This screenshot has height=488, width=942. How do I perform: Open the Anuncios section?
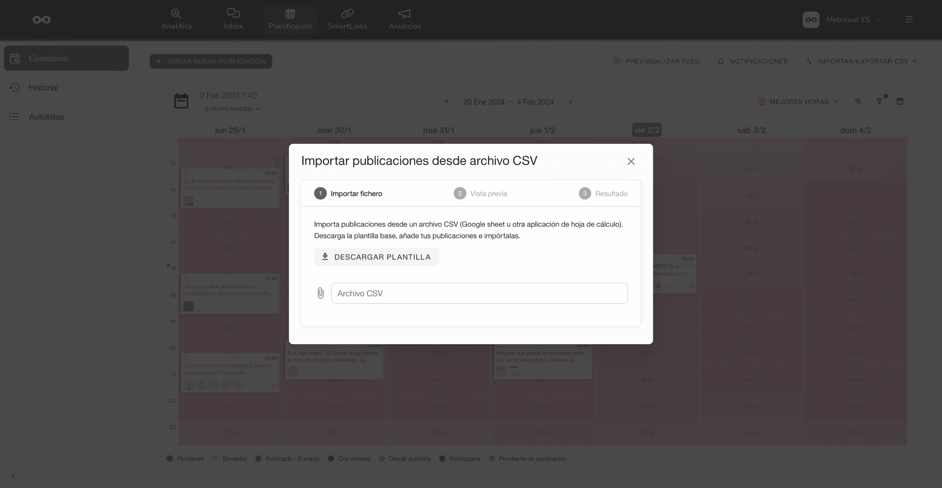(x=404, y=19)
